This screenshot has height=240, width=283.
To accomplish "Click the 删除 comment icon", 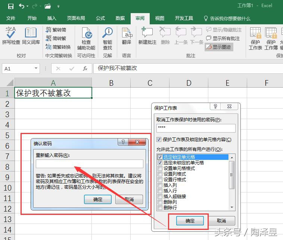I will click(165, 36).
